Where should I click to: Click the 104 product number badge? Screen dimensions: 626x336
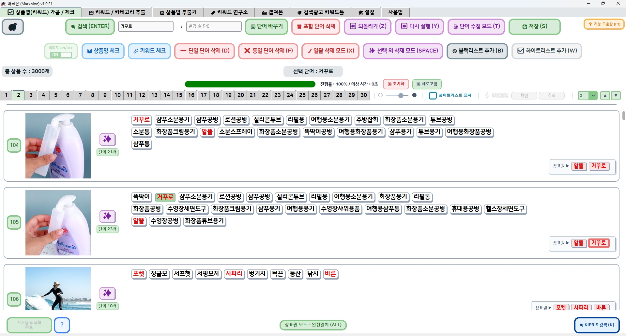(14, 145)
